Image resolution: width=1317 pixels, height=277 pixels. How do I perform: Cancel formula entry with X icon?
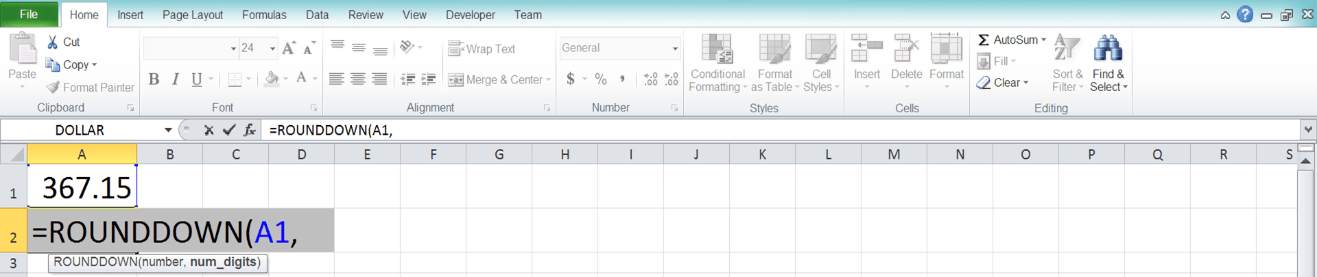209,130
